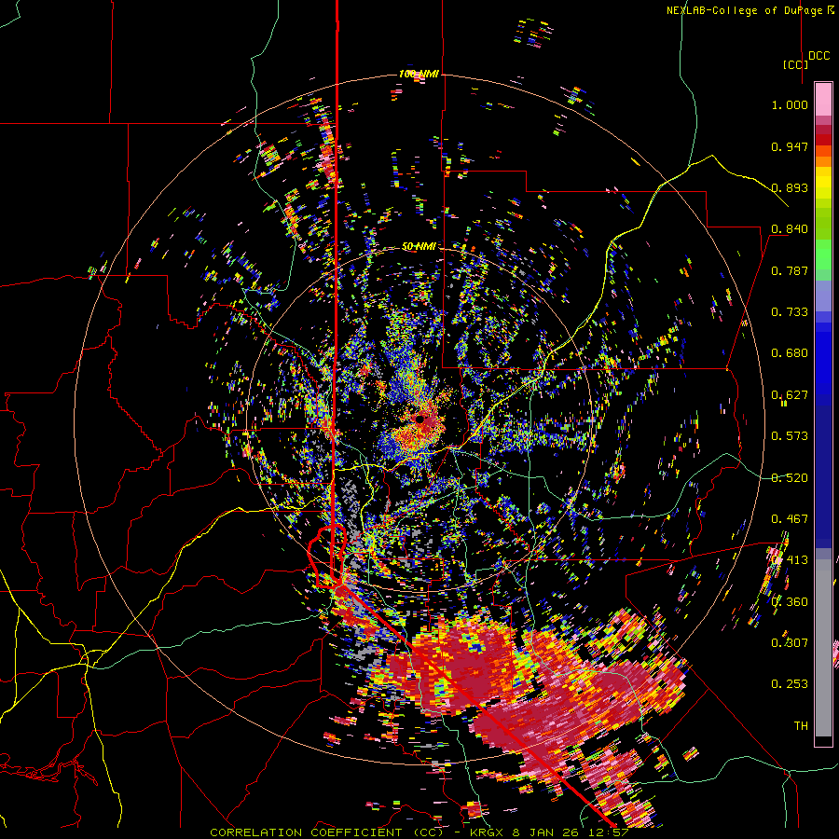
Task: Click the 0.307 scale value
Action: (790, 643)
